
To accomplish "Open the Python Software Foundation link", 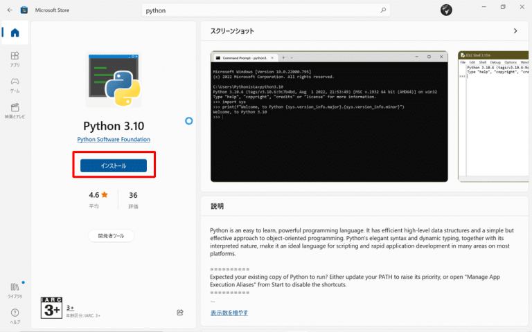I will (x=114, y=139).
